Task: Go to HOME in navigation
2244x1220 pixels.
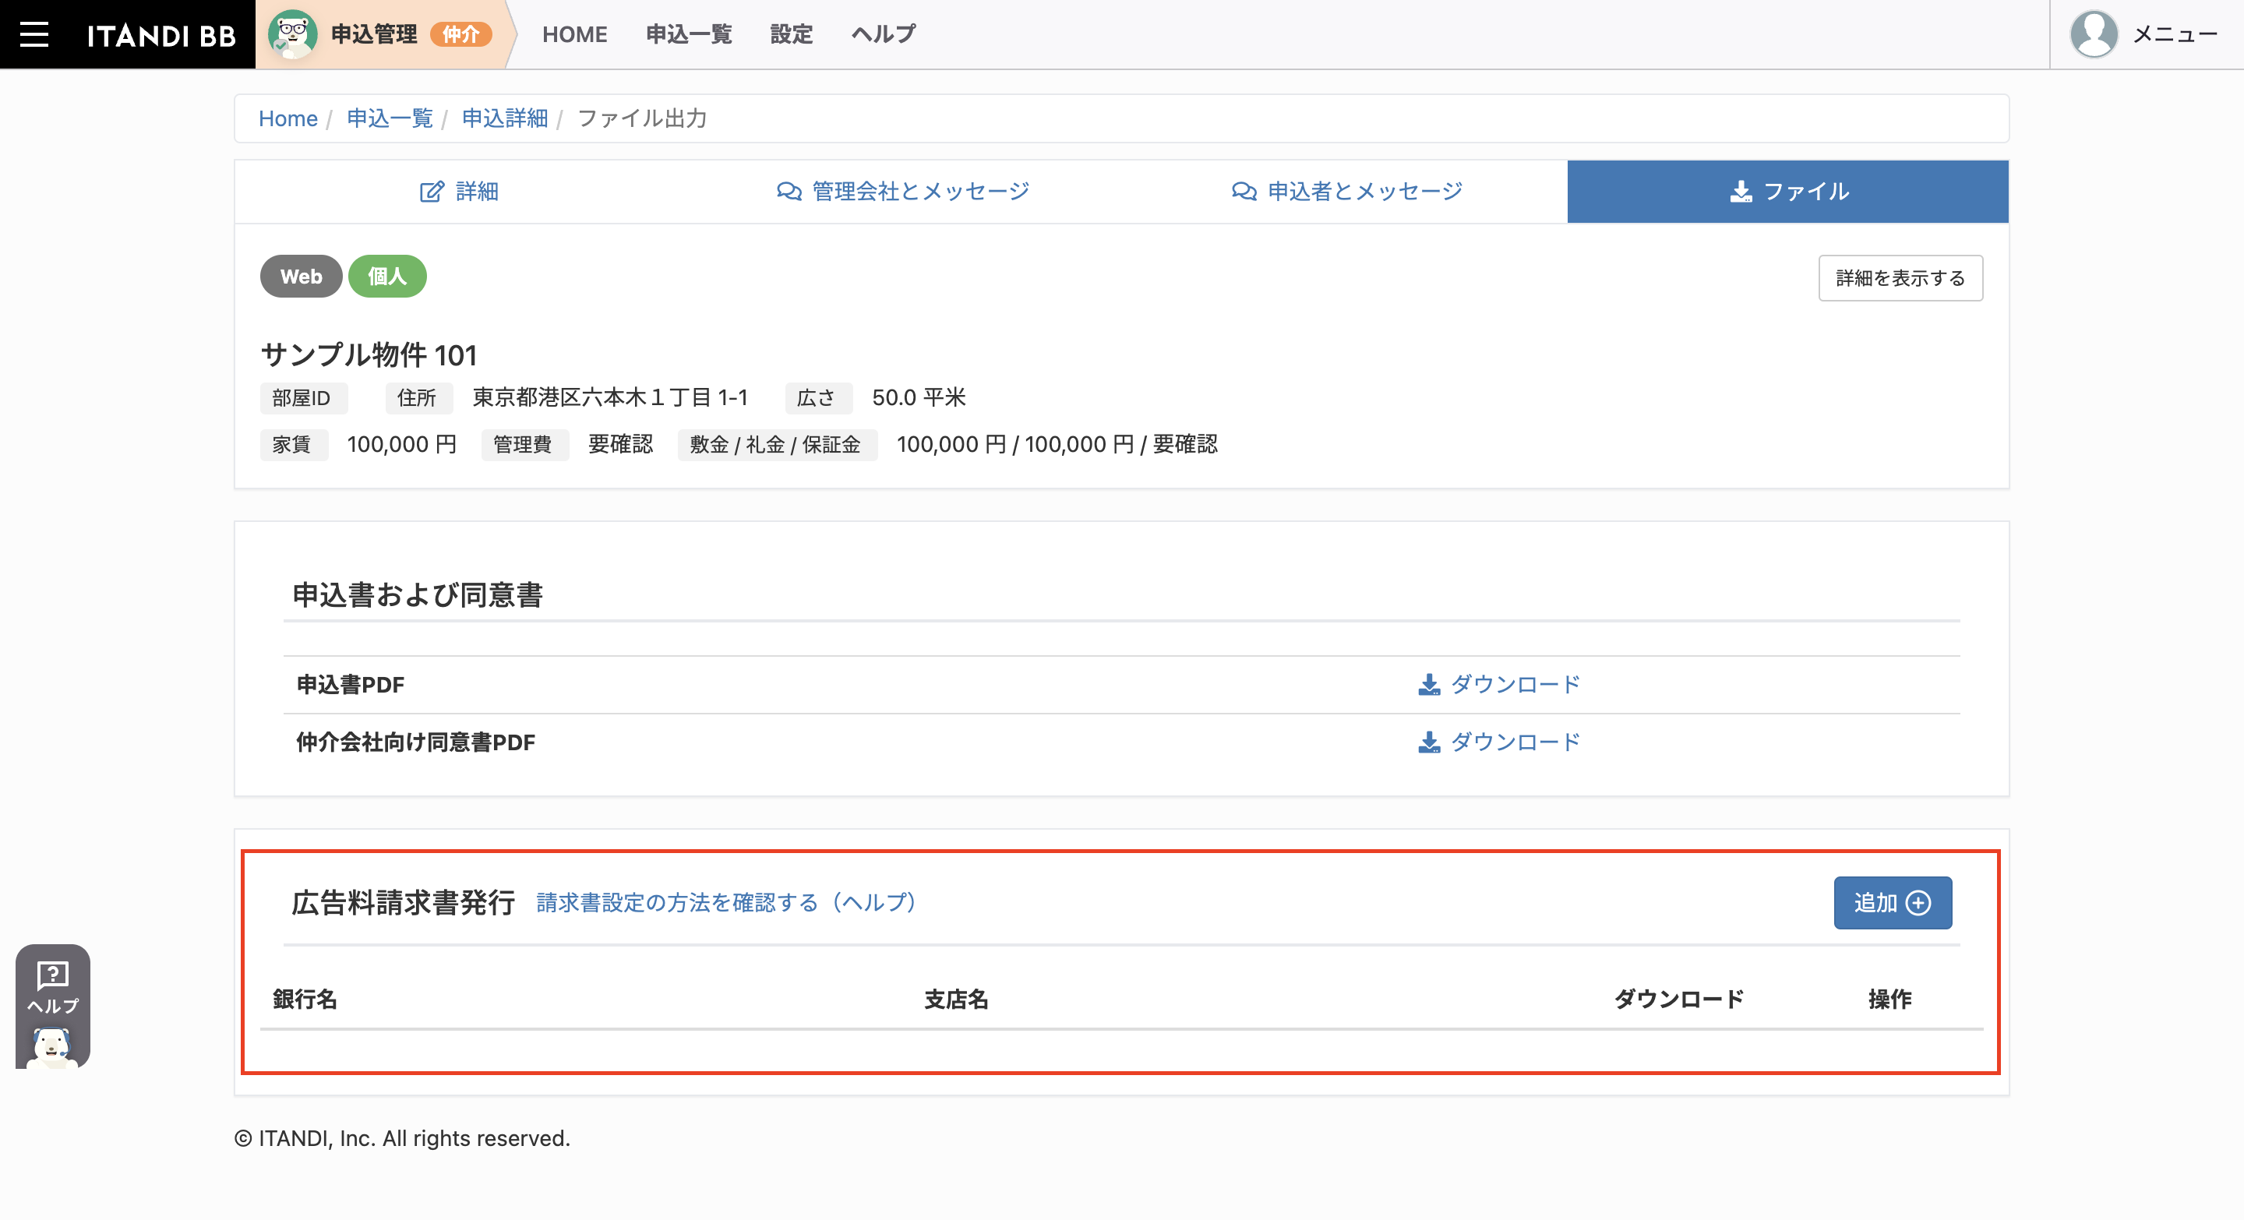Action: click(x=574, y=34)
